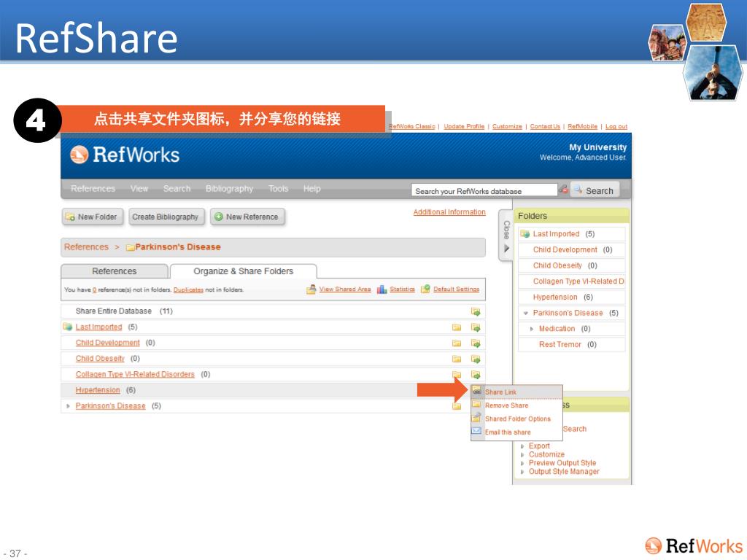747x560 pixels.
Task: Select Rest Tremor in the Folders panel
Action: coord(560,344)
